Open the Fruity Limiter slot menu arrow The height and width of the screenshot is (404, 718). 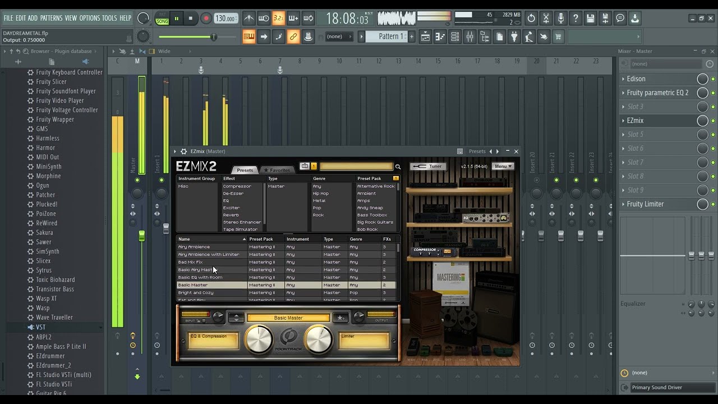point(623,204)
